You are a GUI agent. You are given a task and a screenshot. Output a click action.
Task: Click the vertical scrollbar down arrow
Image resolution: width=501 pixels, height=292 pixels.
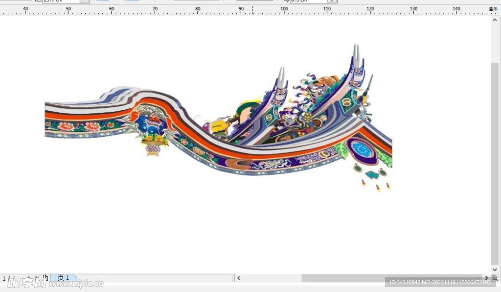(x=495, y=269)
